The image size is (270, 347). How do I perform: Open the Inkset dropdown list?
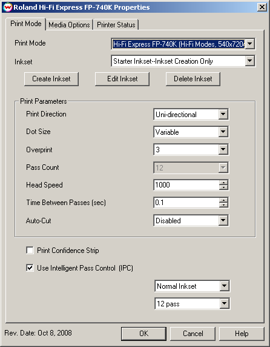point(250,61)
